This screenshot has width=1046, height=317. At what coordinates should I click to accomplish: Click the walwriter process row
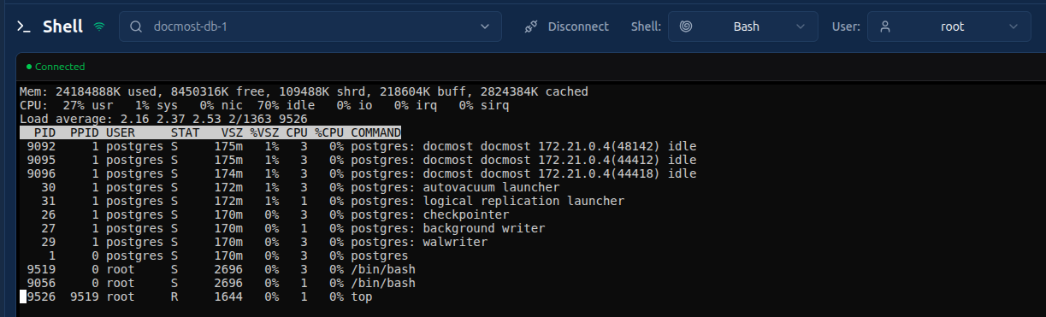tap(254, 242)
